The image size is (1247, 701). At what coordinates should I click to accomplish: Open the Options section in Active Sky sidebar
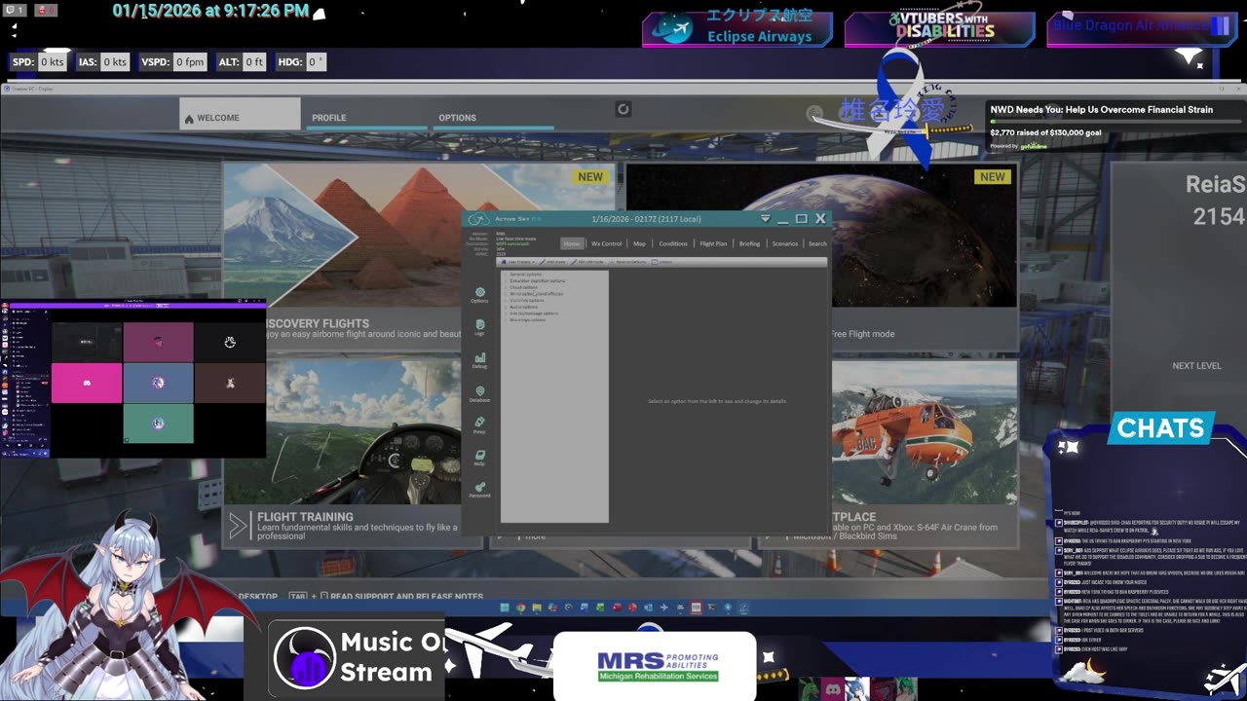(479, 295)
